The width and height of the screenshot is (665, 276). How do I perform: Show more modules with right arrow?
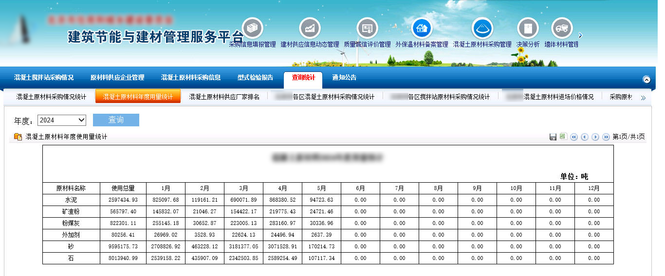click(x=580, y=35)
